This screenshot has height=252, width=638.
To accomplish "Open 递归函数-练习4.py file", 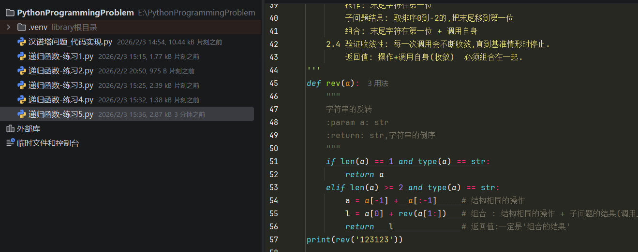I will 61,100.
